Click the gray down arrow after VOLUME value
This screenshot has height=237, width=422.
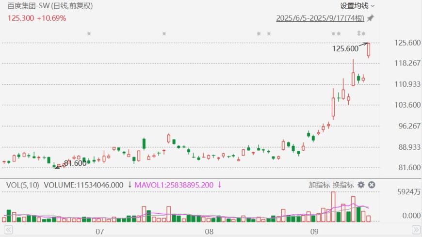coord(130,185)
